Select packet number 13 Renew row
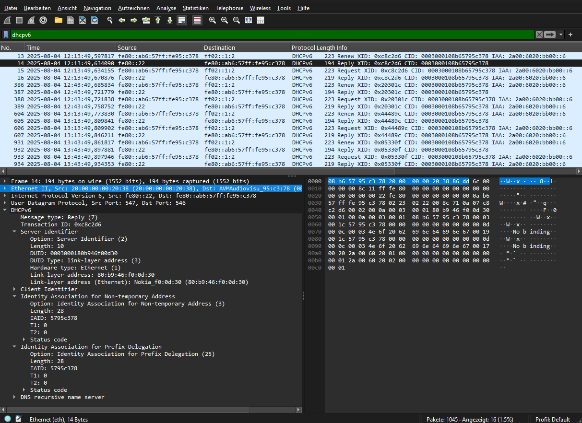The width and height of the screenshot is (582, 423). point(291,56)
